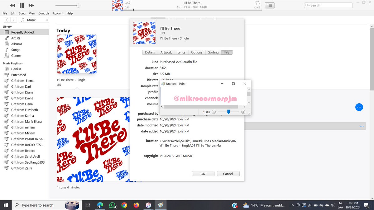
Task: Click the iTunes Search field
Action: point(328,5)
